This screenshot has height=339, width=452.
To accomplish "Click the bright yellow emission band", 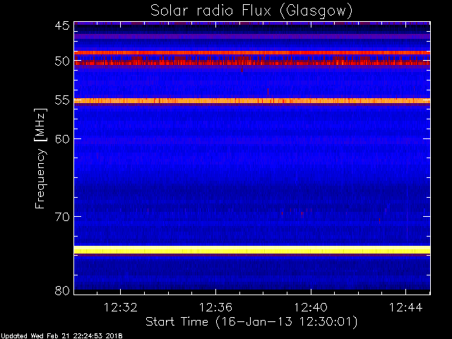I will tap(252, 249).
